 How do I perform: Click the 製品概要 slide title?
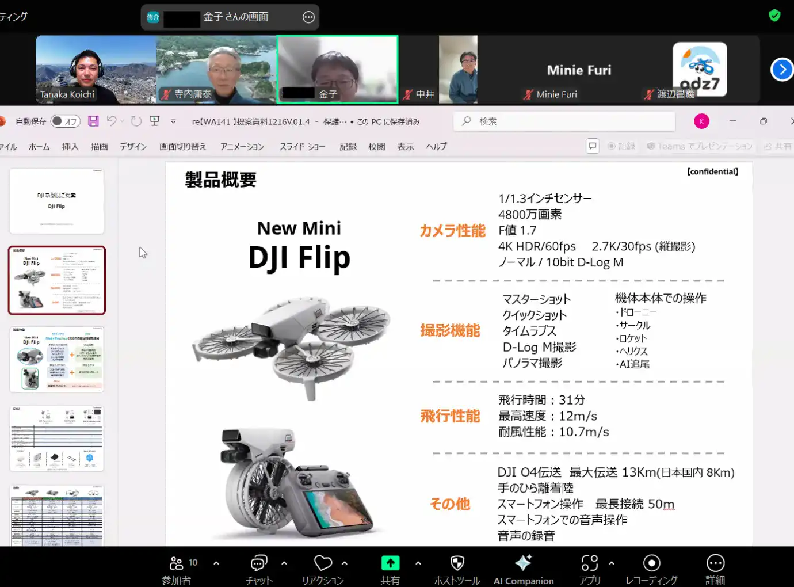220,180
